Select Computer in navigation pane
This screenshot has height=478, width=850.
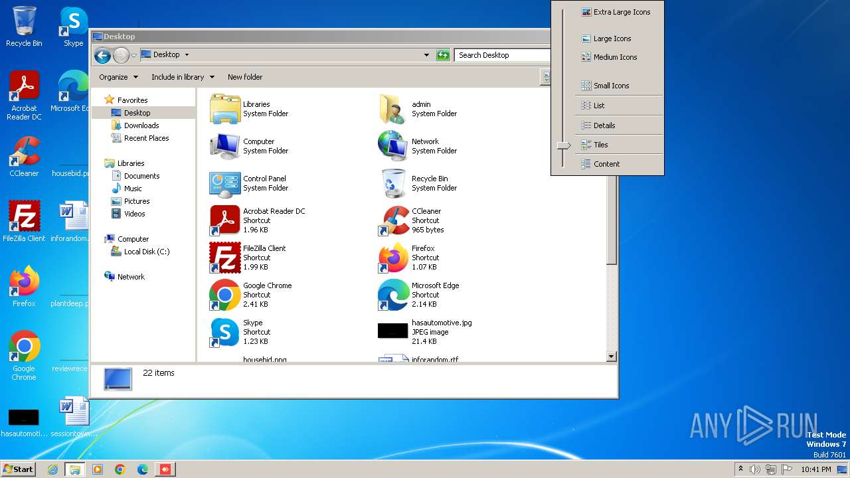133,239
